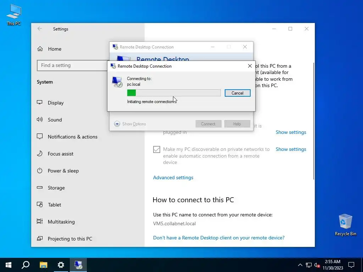The width and height of the screenshot is (363, 272).
Task: Open Notifications & actions settings
Action: click(67, 137)
